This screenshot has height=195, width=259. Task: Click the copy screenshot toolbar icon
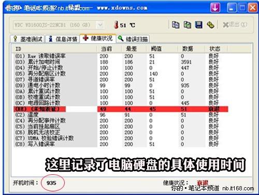tap(187, 25)
